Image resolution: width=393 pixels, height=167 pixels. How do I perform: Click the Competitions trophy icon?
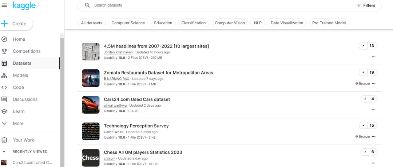(4, 51)
